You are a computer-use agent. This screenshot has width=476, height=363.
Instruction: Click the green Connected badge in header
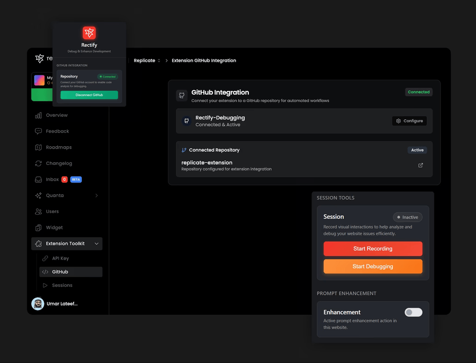[418, 92]
